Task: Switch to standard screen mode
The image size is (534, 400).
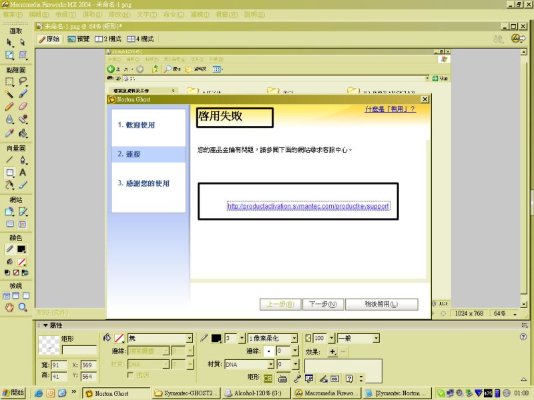Action: click(7, 295)
